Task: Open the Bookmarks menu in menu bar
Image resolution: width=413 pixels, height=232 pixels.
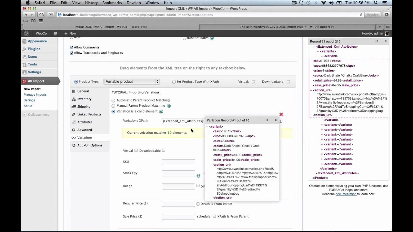Action: coord(112,3)
